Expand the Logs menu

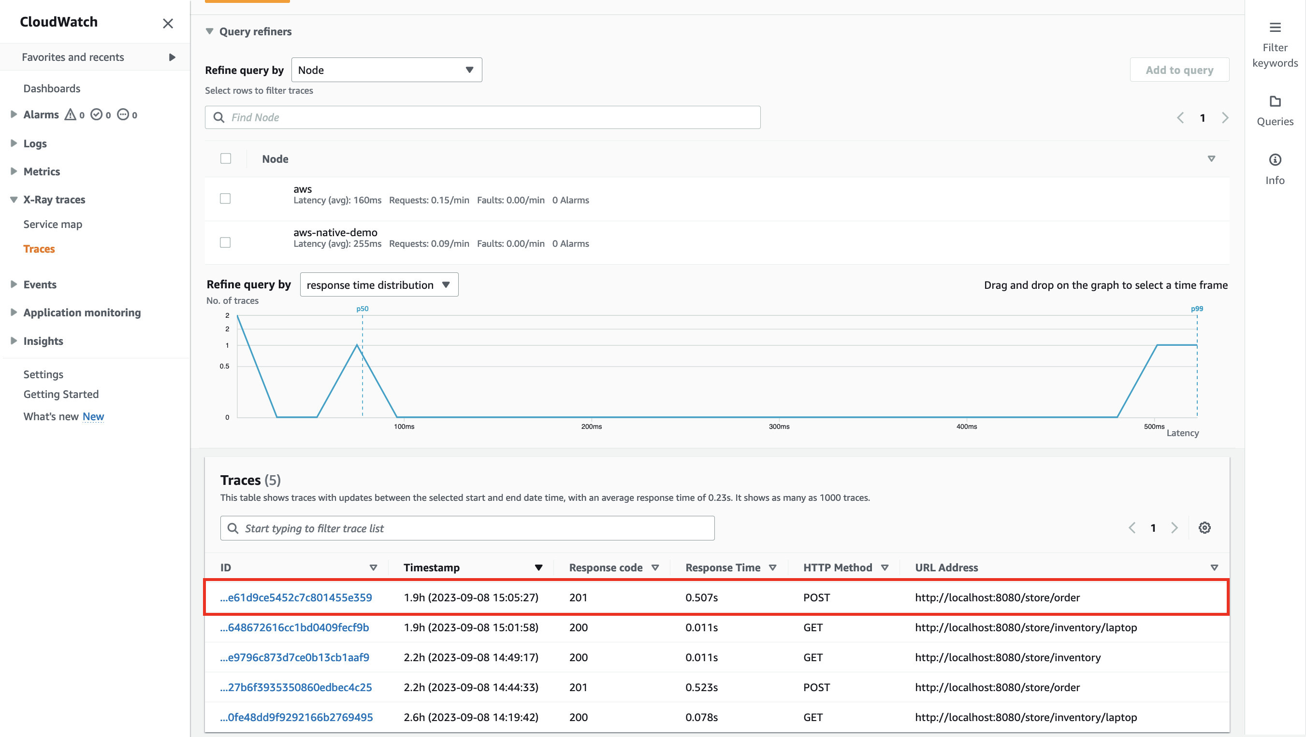14,143
